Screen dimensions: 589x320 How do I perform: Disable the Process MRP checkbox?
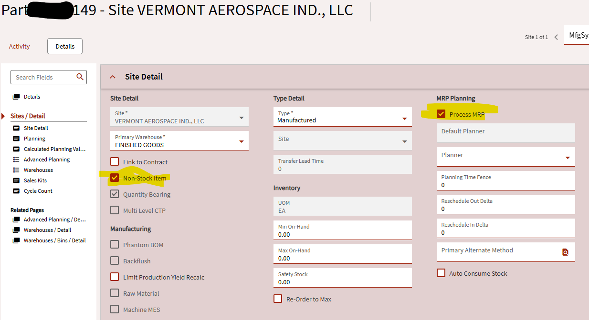coord(441,114)
